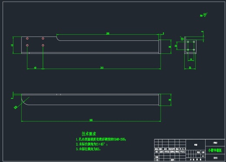Pick the upper-left red hole circle in front view

[x=27, y=38]
